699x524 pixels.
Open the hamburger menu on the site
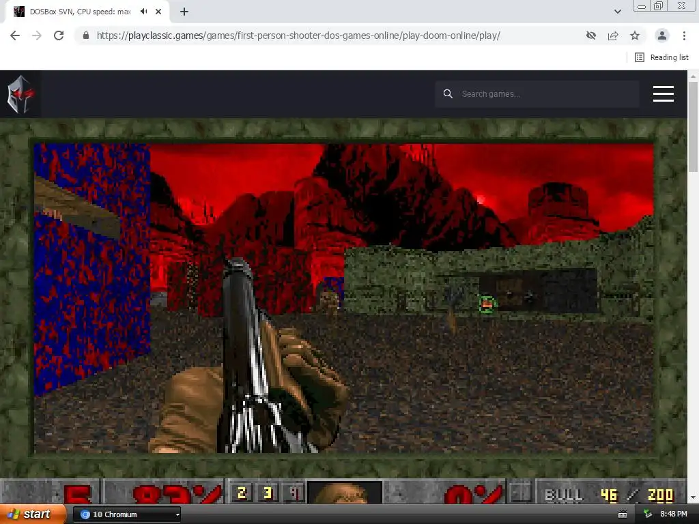click(664, 94)
